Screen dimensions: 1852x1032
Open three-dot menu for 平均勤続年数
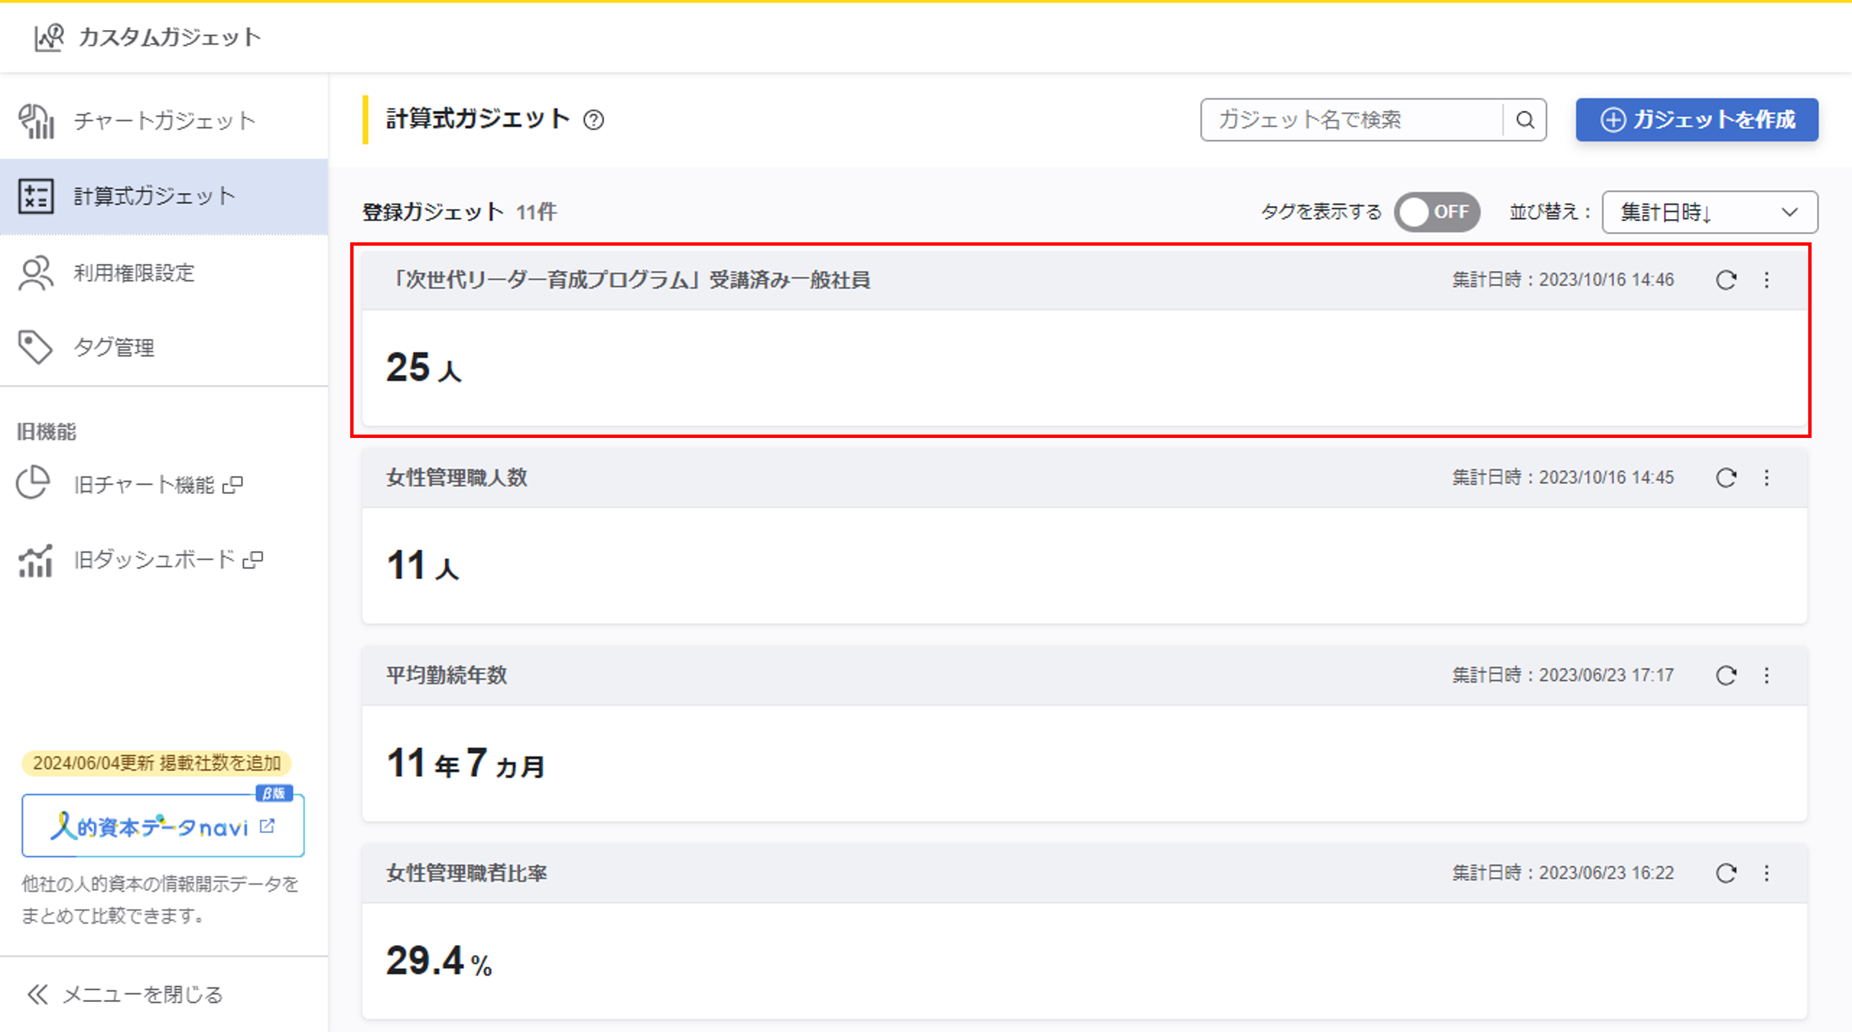(x=1767, y=676)
